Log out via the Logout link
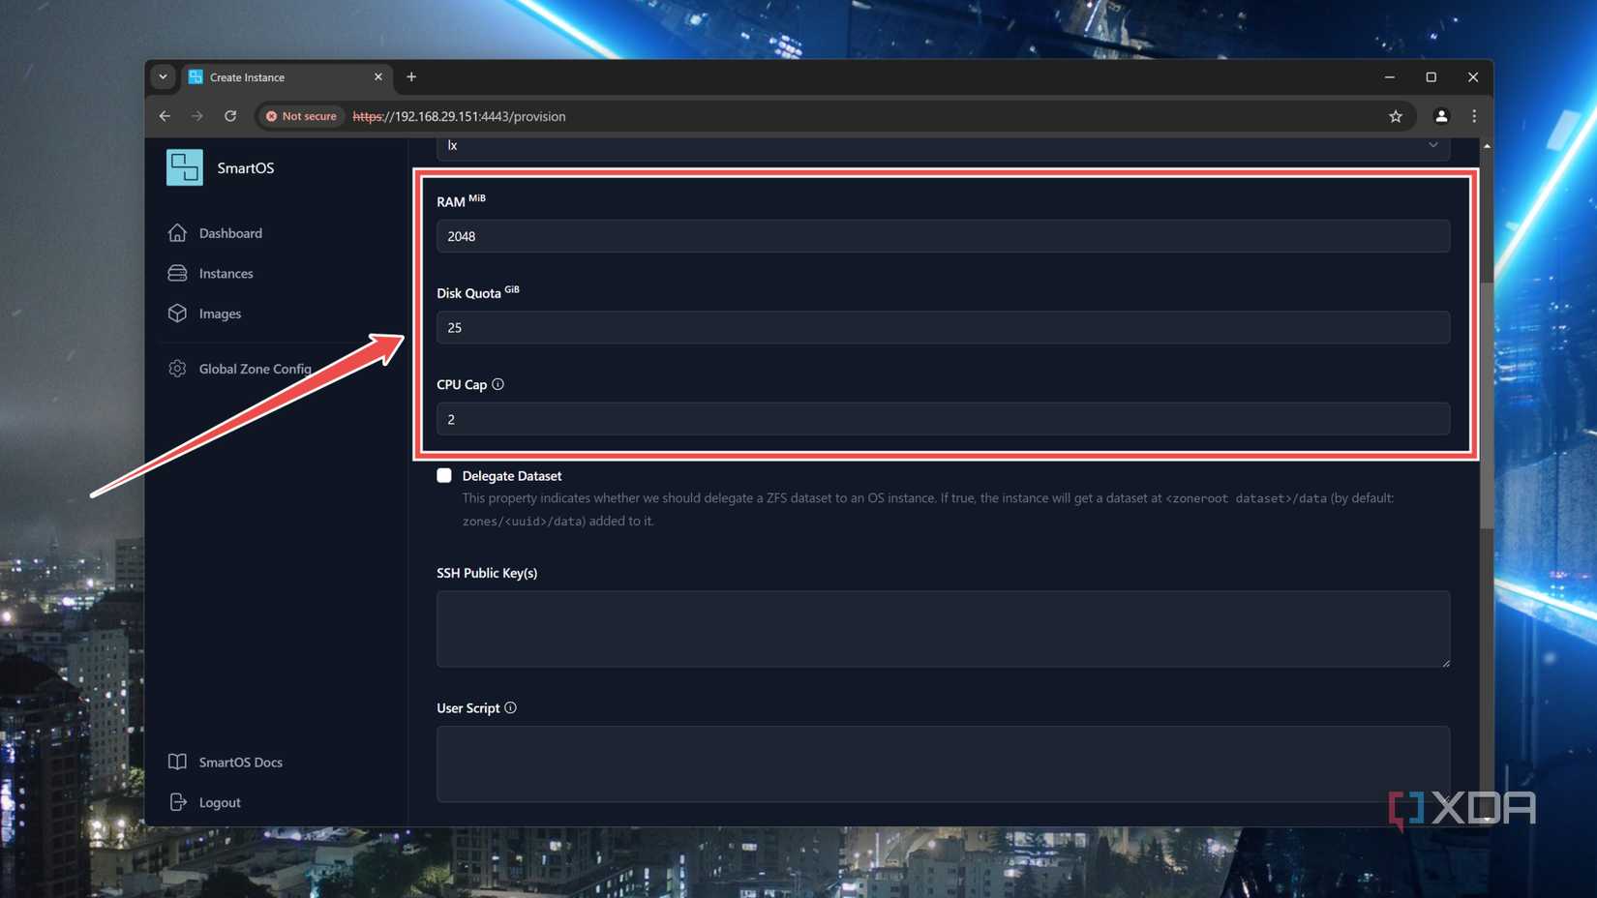 [220, 802]
